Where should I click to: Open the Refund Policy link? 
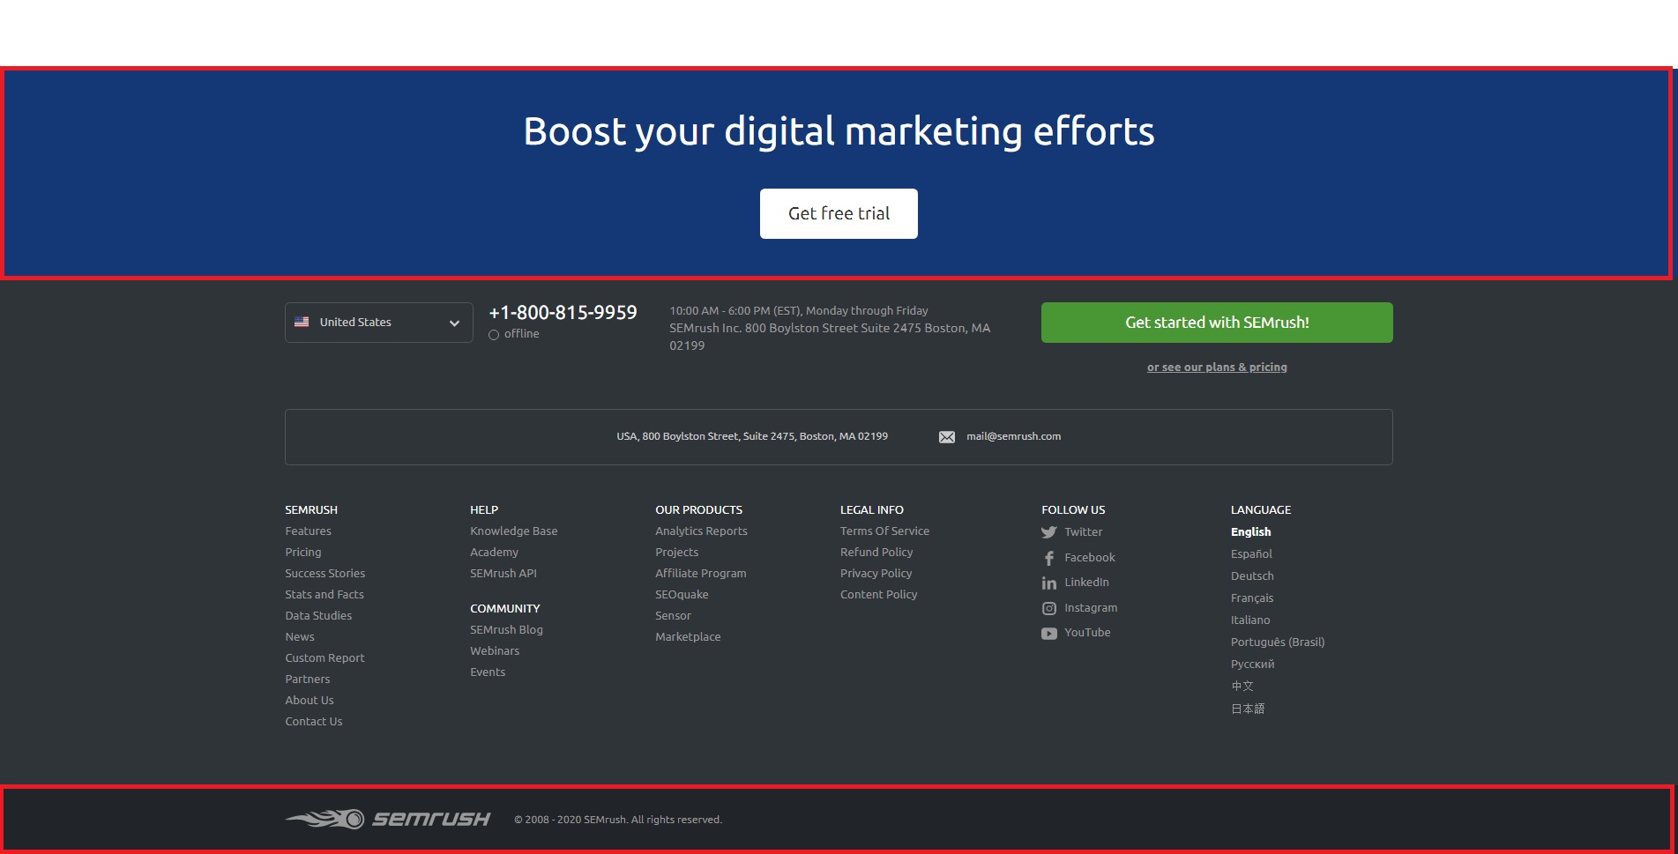(876, 553)
